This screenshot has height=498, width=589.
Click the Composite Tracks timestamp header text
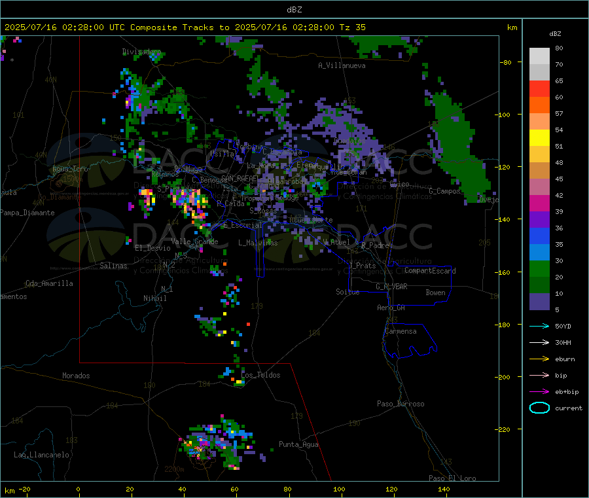click(x=185, y=27)
